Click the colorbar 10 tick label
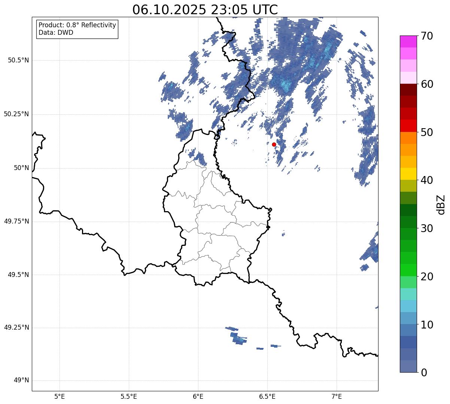The height and width of the screenshot is (404, 450). point(427,325)
